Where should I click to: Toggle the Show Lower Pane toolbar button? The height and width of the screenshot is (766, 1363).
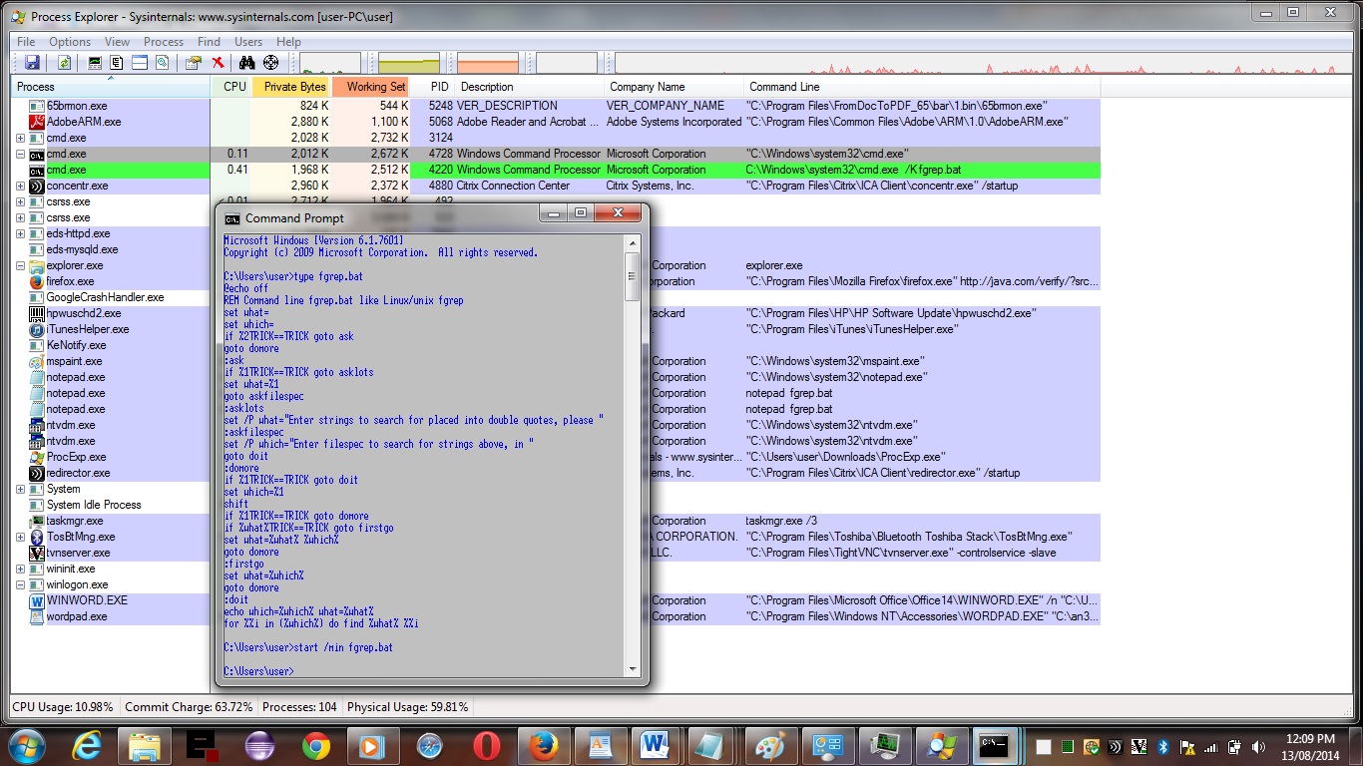(x=140, y=63)
